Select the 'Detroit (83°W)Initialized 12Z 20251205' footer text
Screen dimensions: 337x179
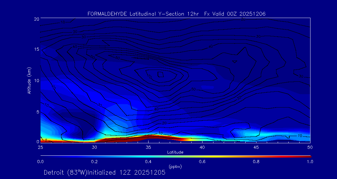[105, 172]
